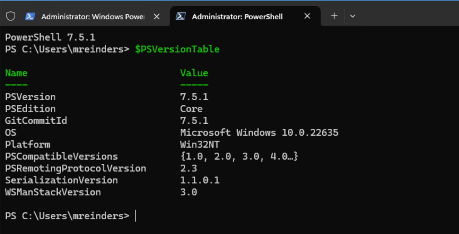This screenshot has width=459, height=234.
Task: Click the Win32NT value
Action: 200,145
